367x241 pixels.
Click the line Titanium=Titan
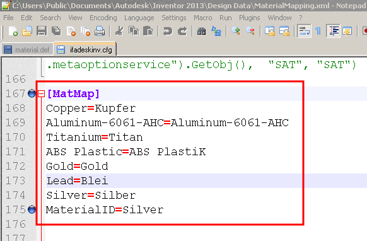(95, 138)
